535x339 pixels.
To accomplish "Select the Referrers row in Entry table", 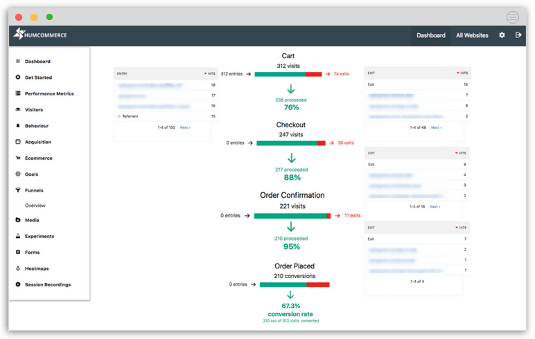I will (130, 116).
